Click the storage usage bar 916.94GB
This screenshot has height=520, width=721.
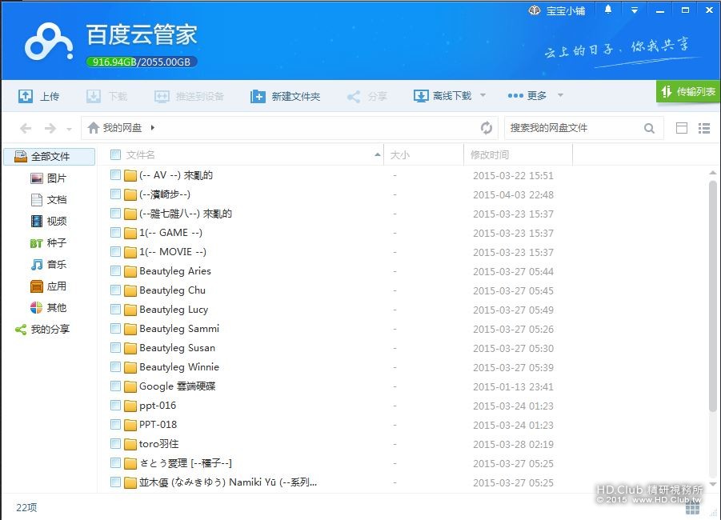(142, 62)
